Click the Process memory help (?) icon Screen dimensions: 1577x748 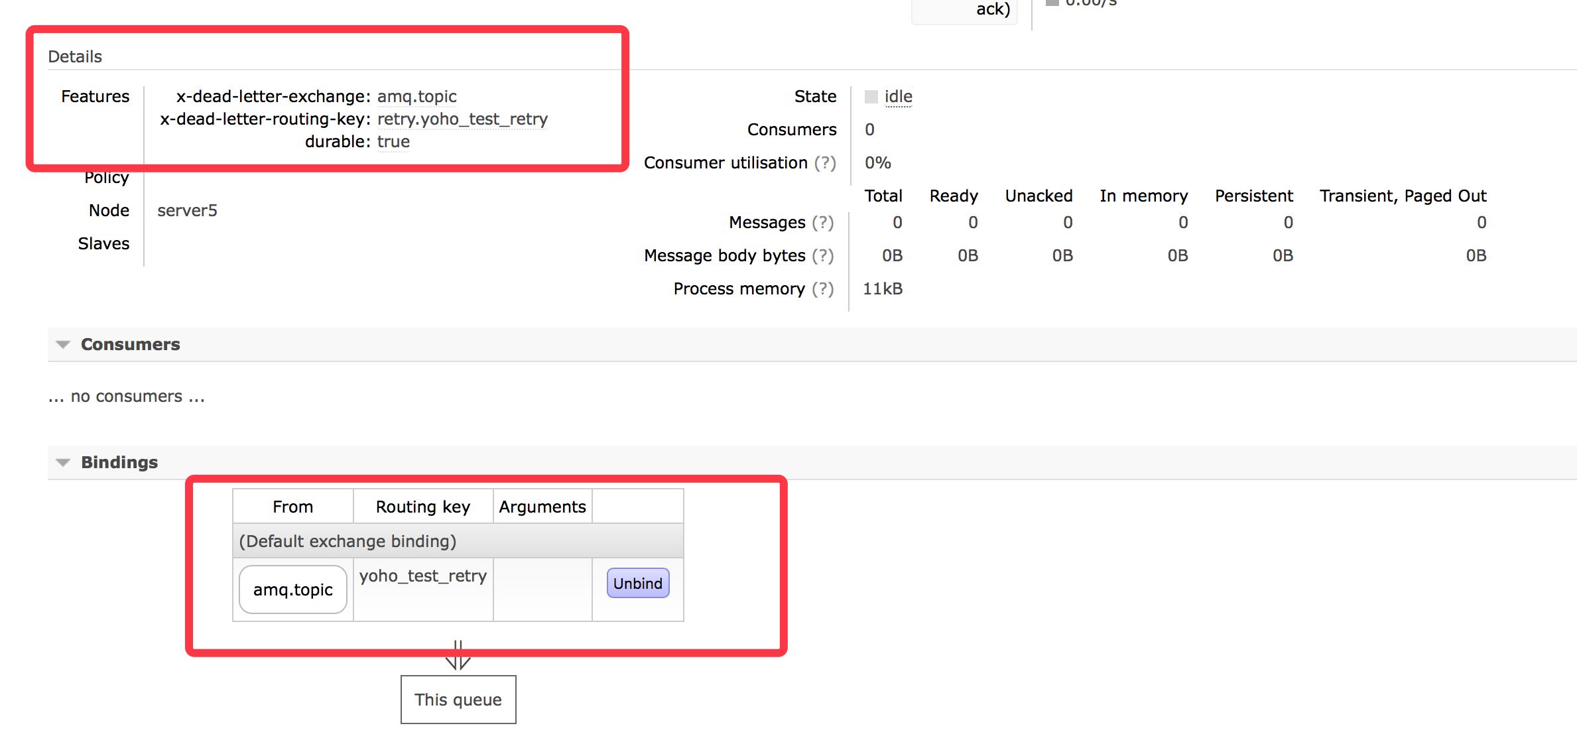(x=822, y=288)
